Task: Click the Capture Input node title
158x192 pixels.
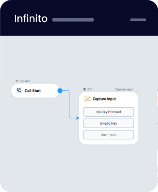Action: coord(104,99)
